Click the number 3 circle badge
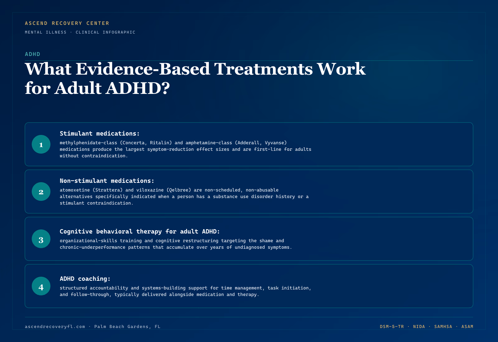Screen dimensions: 498x342 [x=41, y=239]
